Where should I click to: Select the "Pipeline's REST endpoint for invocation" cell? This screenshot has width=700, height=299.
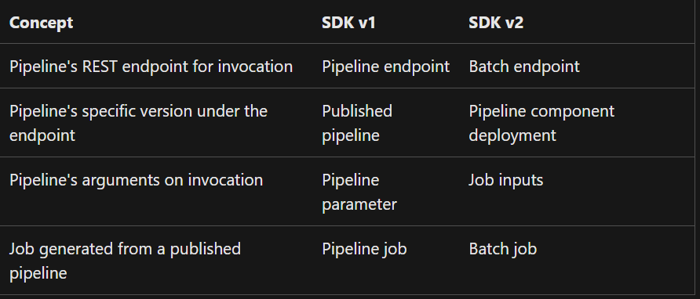click(151, 67)
